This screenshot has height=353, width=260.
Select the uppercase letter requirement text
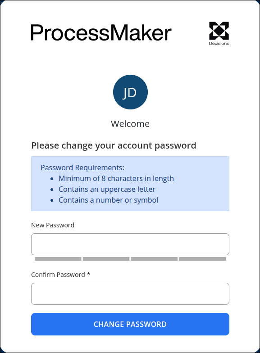(107, 189)
